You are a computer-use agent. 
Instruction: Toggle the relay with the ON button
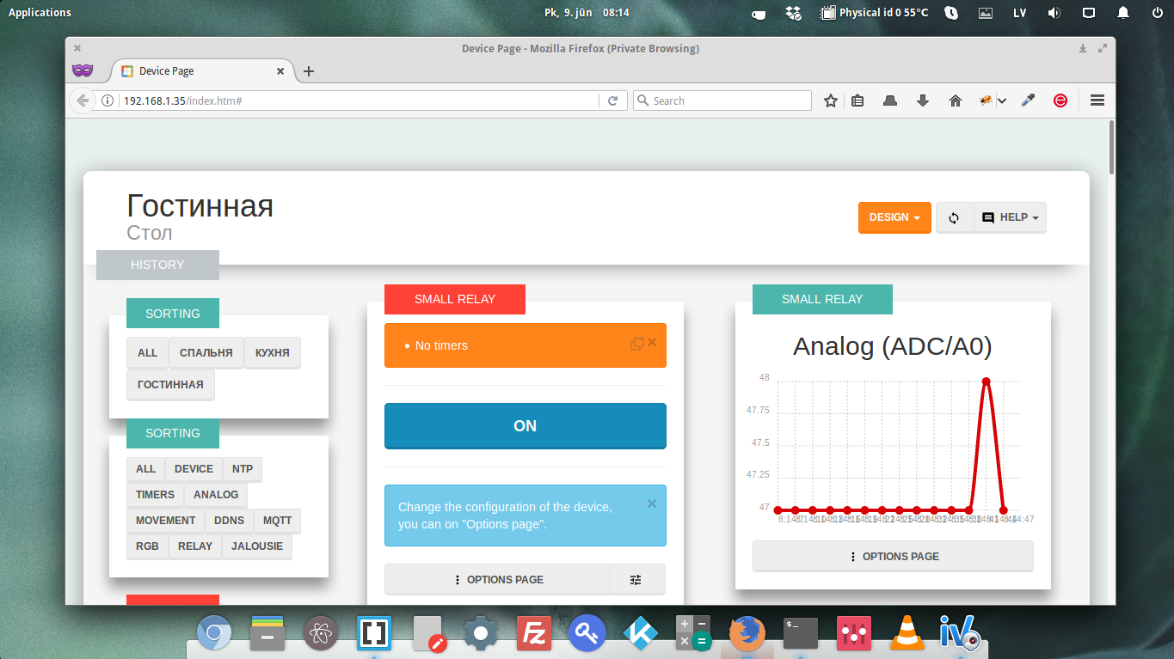coord(525,426)
